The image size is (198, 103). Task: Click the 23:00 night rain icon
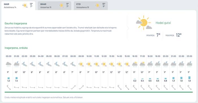(190, 64)
